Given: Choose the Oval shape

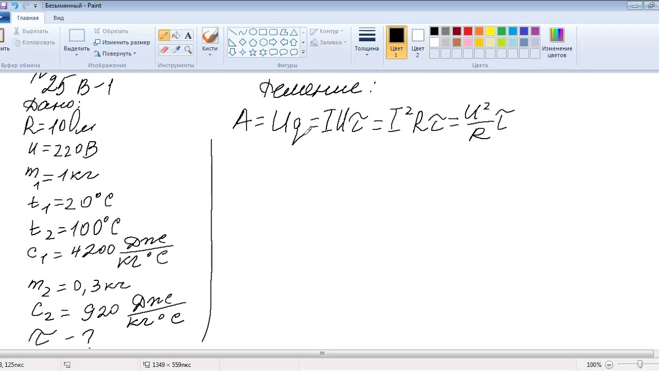Looking at the screenshot, I should (253, 32).
